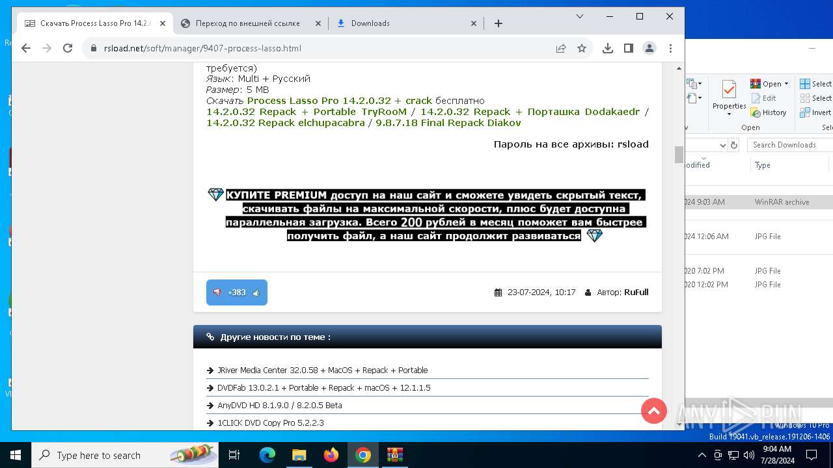This screenshot has height=468, width=833.
Task: Click History in Explorer ribbon
Action: pos(769,112)
